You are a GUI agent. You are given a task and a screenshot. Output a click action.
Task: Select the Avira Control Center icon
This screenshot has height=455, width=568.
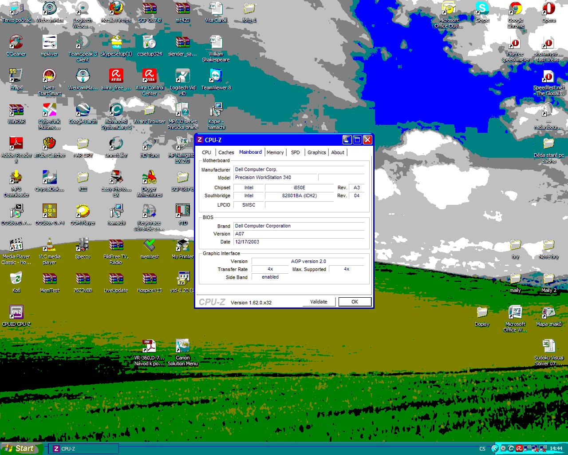point(150,82)
